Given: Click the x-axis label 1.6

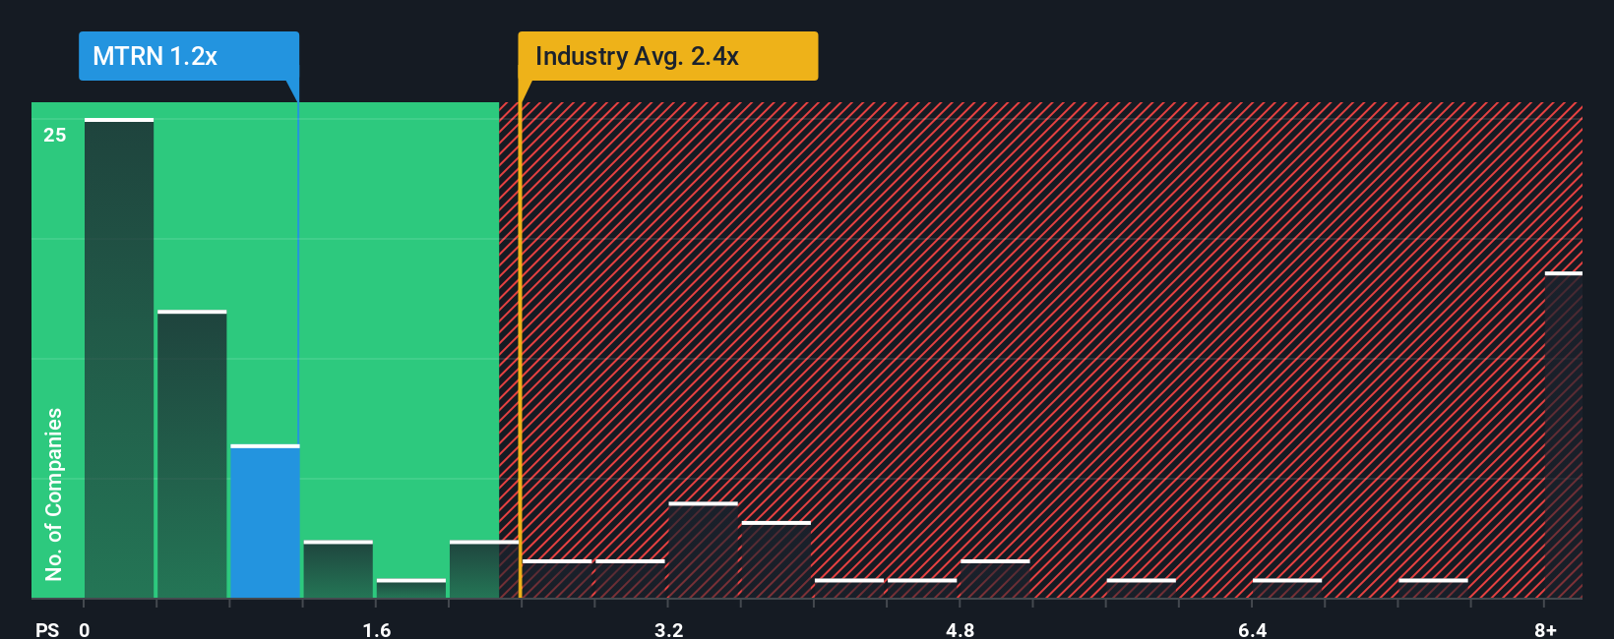Looking at the screenshot, I should [x=377, y=629].
